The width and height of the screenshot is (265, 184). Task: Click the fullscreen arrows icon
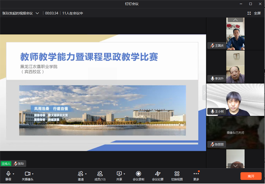(x=249, y=13)
